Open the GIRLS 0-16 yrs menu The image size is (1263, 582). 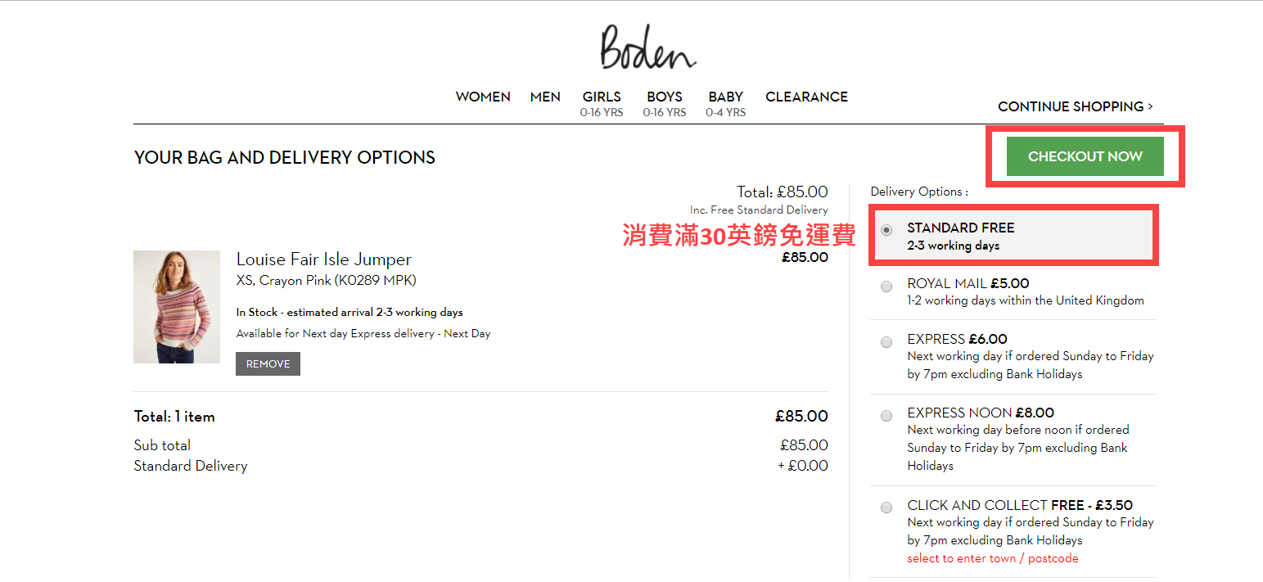602,103
